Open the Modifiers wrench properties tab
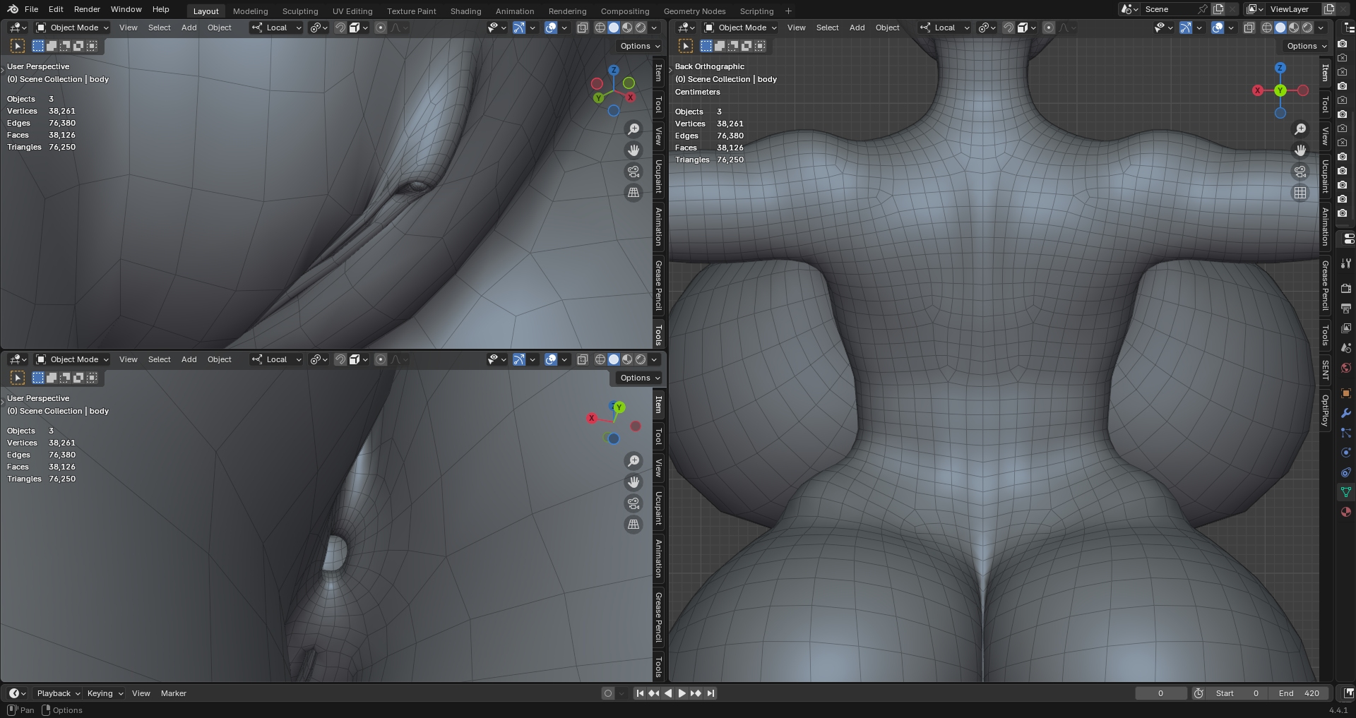The height and width of the screenshot is (718, 1356). (1345, 413)
